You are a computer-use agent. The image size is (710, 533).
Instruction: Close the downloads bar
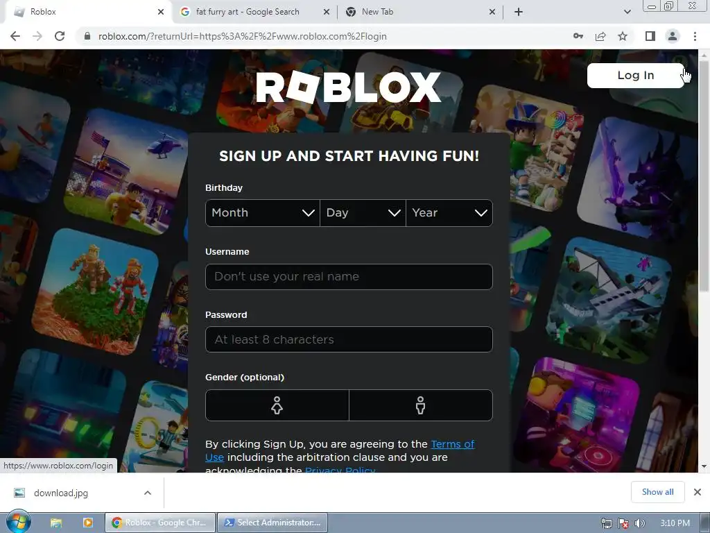click(x=698, y=492)
